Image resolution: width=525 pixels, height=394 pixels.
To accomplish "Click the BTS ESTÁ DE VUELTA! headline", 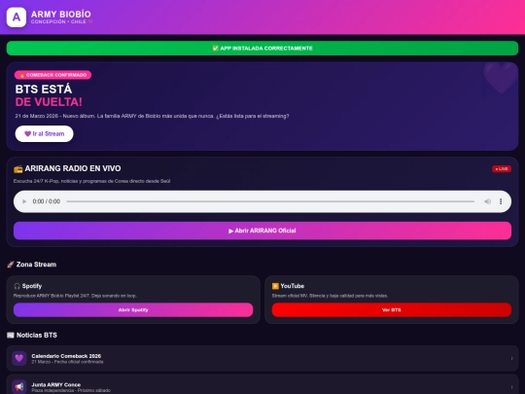I will (x=49, y=95).
